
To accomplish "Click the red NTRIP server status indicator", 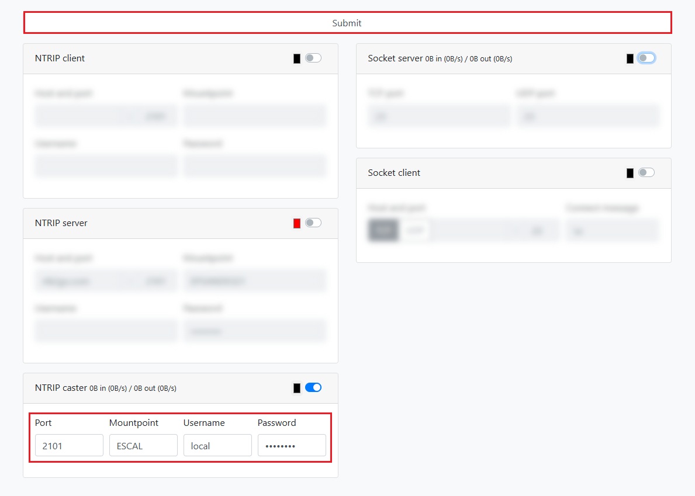I will tap(297, 223).
